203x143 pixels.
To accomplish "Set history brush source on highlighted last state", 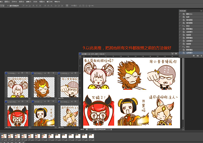I will click(180, 53).
